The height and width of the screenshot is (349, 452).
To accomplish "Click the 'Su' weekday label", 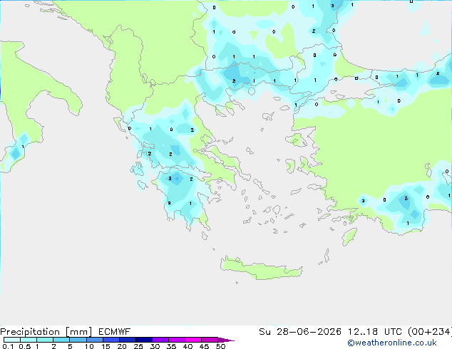I will [x=264, y=332].
